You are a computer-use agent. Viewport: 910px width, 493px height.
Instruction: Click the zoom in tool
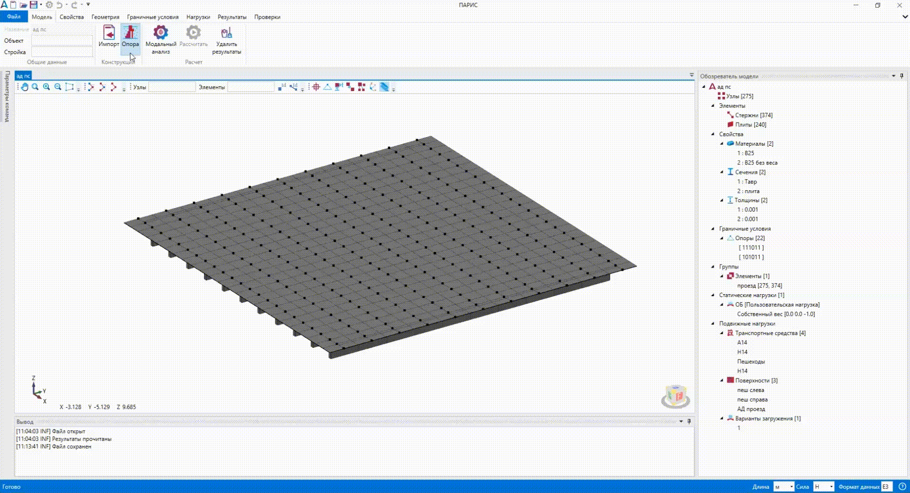click(46, 87)
